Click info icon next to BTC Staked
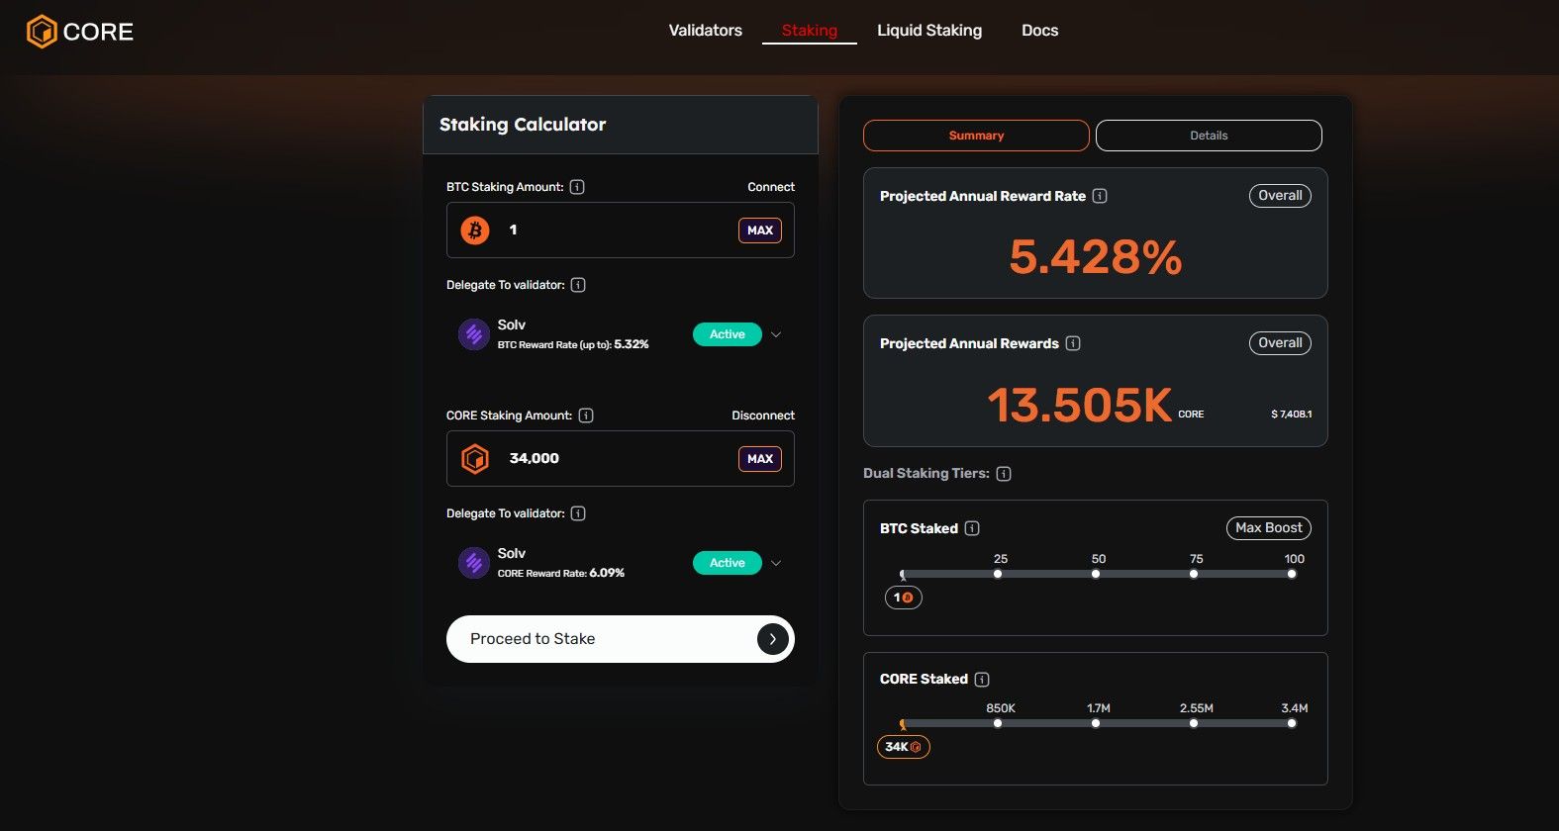The image size is (1559, 831). point(972,528)
